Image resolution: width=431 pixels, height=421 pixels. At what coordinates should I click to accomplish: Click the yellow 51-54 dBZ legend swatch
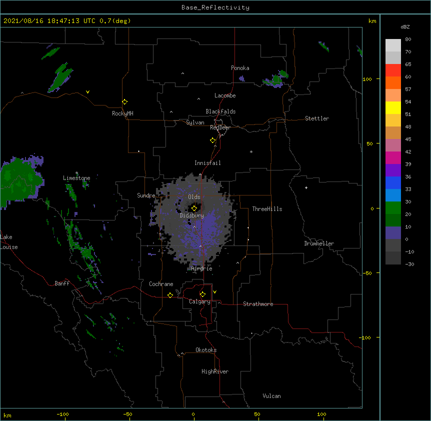[x=393, y=107]
